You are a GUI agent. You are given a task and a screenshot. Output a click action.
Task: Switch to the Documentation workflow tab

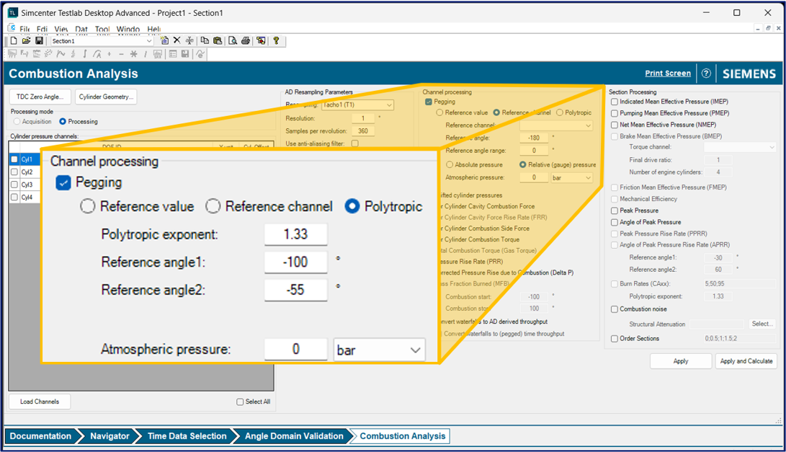pos(40,436)
